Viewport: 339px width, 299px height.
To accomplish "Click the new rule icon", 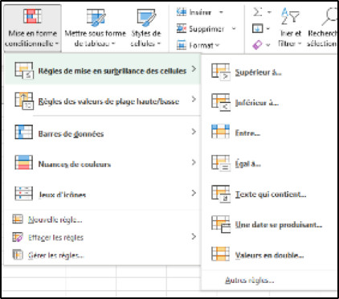I will (x=18, y=219).
